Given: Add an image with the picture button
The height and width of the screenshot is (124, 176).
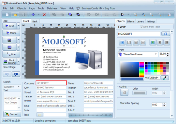Looking at the screenshot, I should click(9, 40).
